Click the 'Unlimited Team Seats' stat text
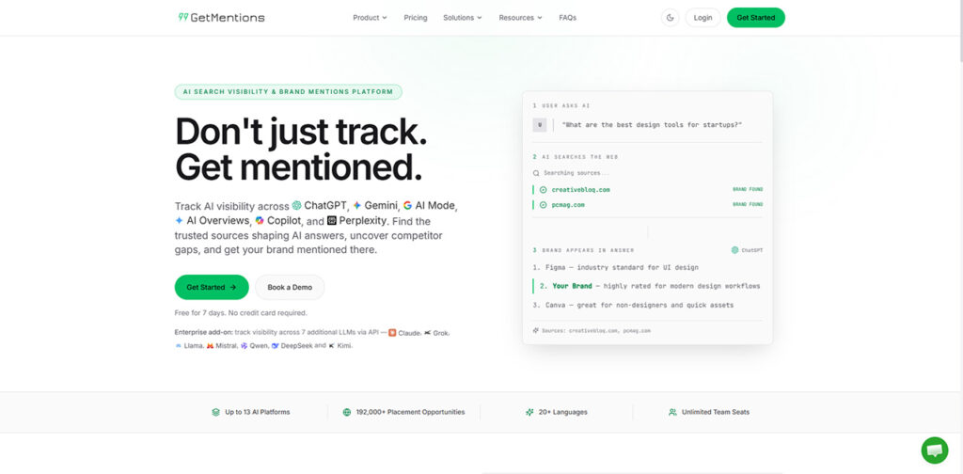This screenshot has height=474, width=963. (716, 413)
